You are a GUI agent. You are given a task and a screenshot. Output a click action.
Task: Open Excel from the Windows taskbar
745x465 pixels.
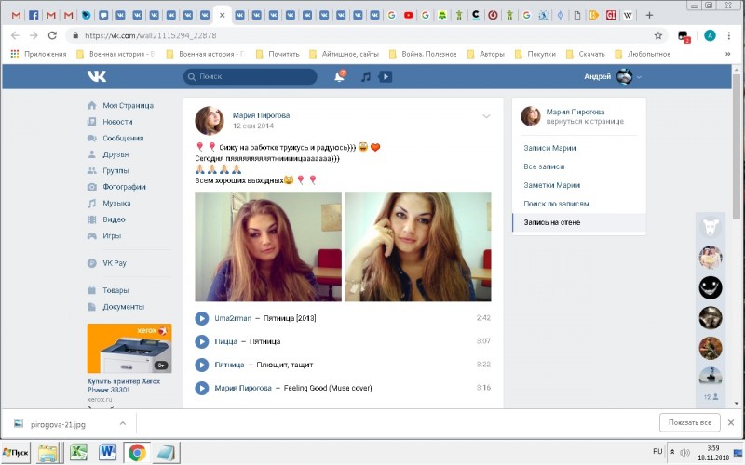coord(77,452)
